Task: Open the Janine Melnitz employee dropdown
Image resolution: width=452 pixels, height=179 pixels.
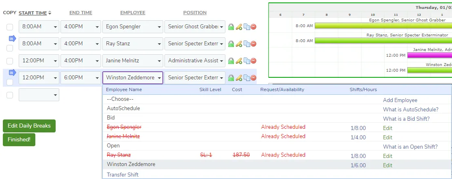Action: tap(133, 61)
